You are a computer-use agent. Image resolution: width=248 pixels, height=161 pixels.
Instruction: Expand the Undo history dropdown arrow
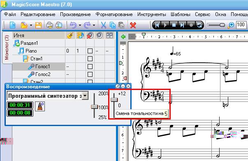[80, 25]
